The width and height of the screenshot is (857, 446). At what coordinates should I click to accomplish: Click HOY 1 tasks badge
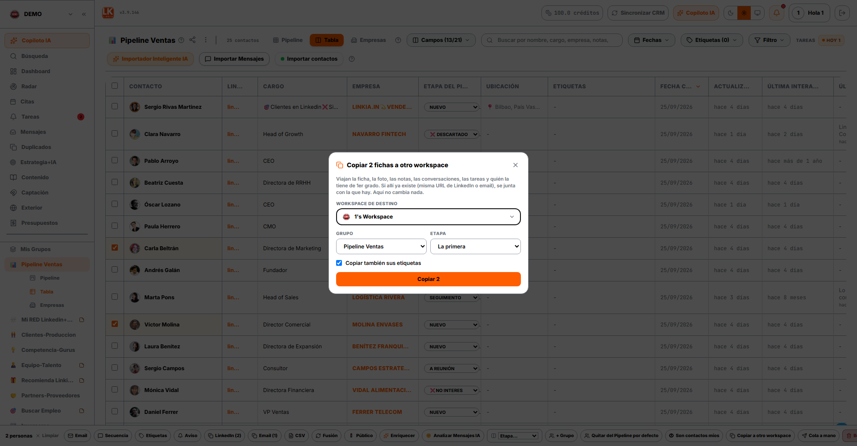[831, 40]
